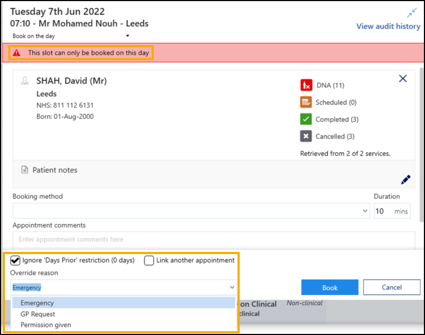
Task: Click the green Completed checkmark icon
Action: click(x=307, y=119)
